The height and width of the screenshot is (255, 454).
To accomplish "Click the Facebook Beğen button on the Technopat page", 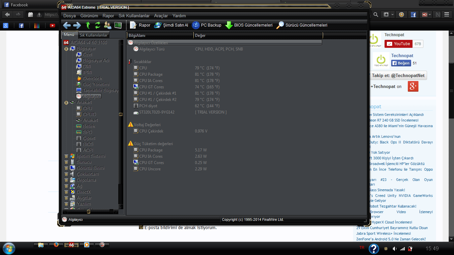I will pos(401,63).
